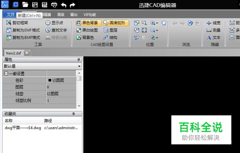The width and height of the screenshot is (240, 153).
Task: Toggle the 黑色背景 black background option
Action: (88, 23)
